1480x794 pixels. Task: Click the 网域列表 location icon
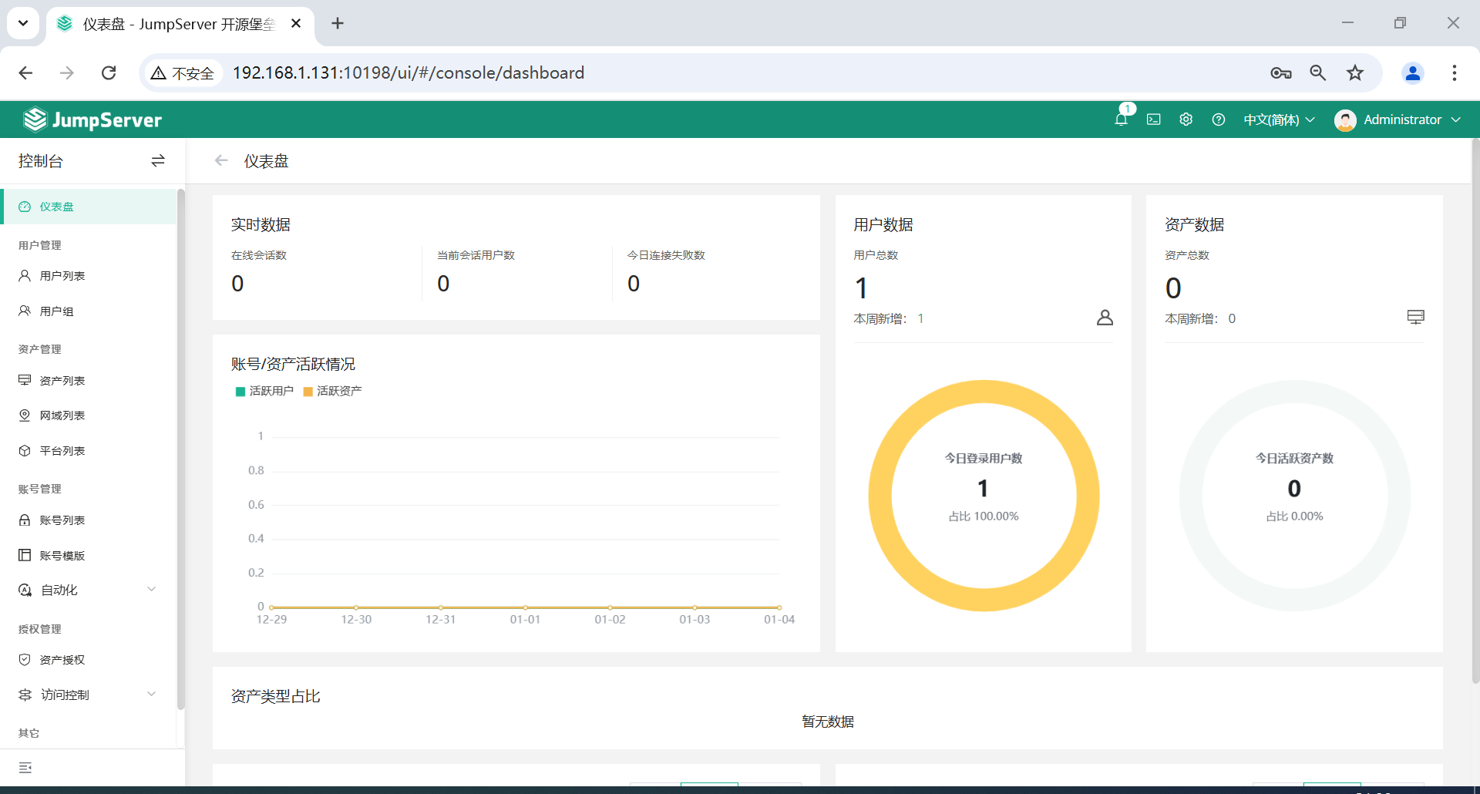pyautogui.click(x=25, y=415)
